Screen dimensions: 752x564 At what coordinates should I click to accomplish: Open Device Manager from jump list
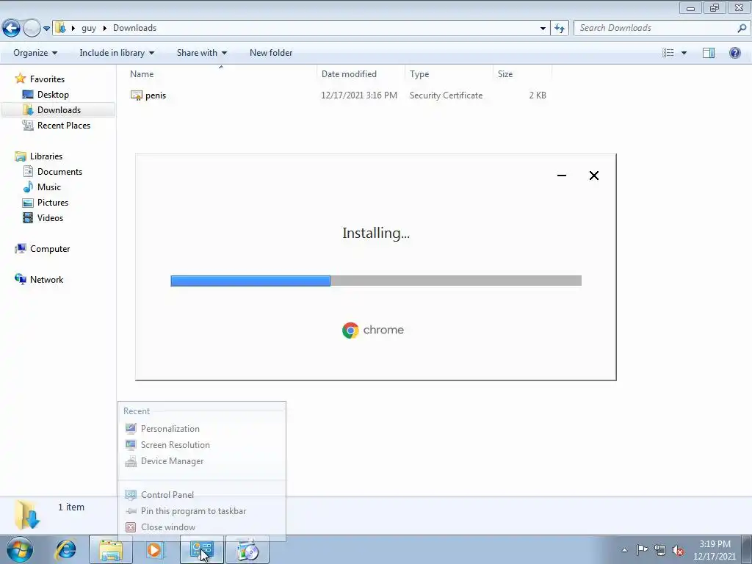click(x=172, y=461)
